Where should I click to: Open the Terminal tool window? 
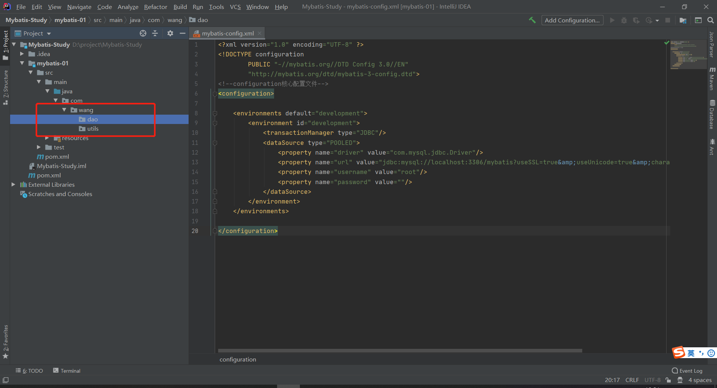[67, 370]
